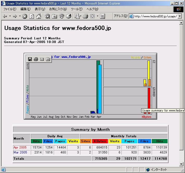Click the Windows logo throbber
The width and height of the screenshot is (185, 173).
point(179,9)
